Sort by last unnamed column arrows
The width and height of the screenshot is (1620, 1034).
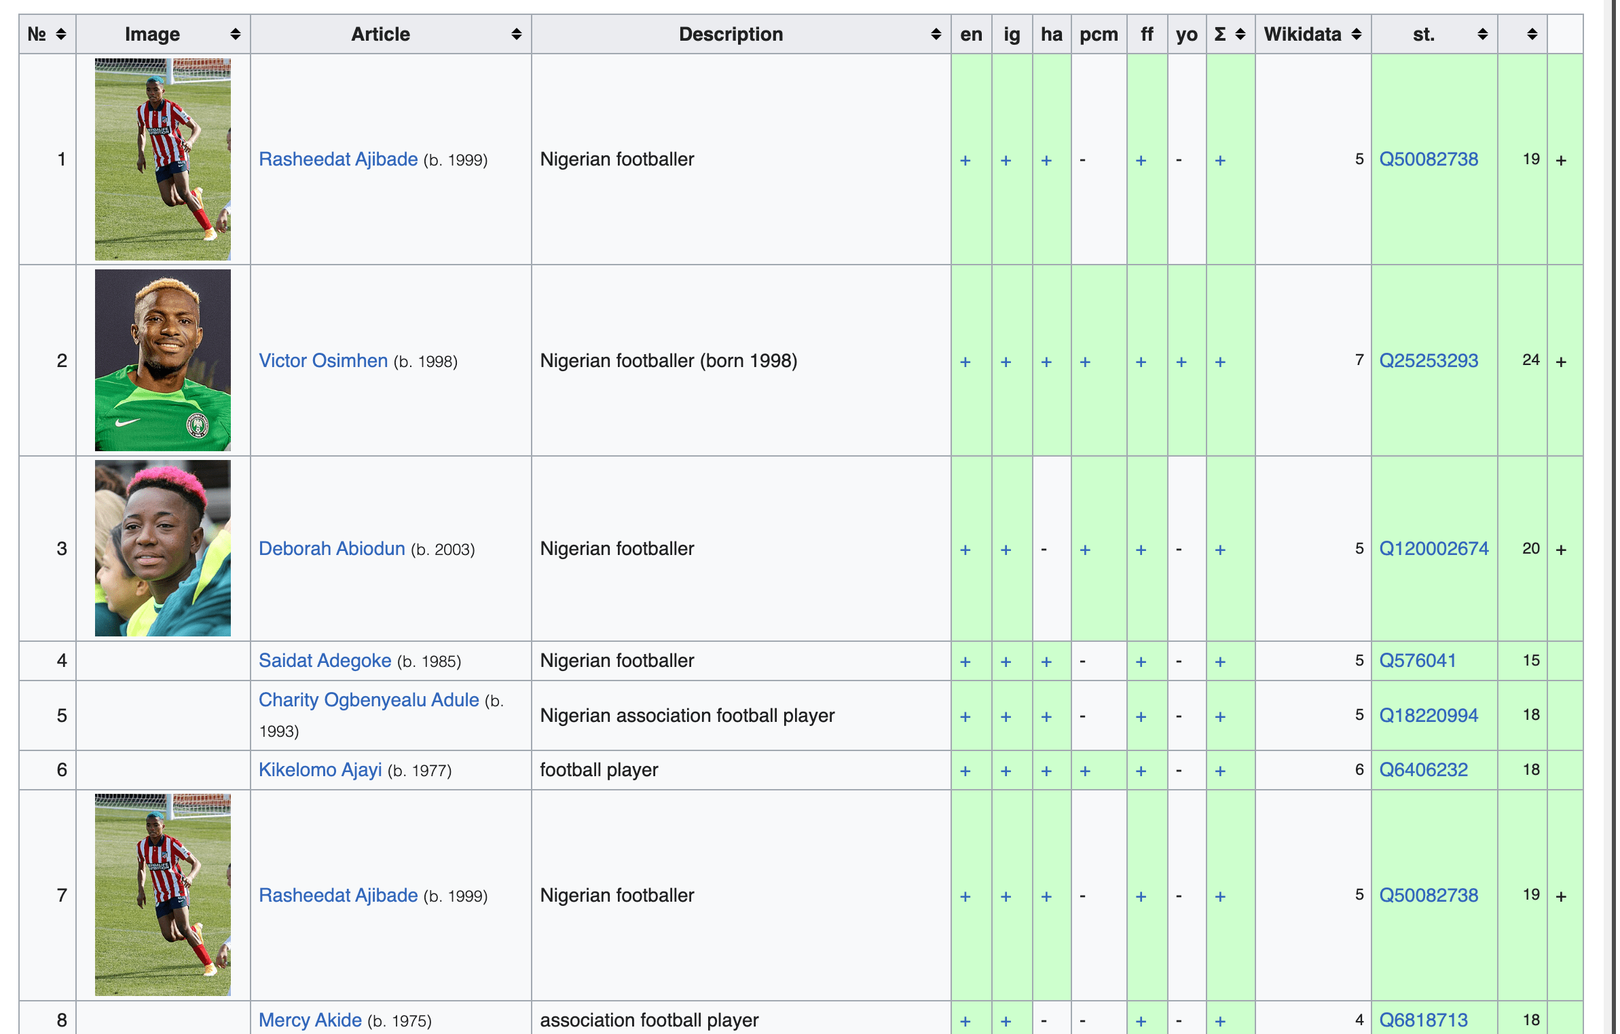tap(1532, 34)
